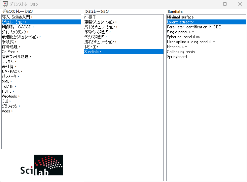Run the N-pendulum demo

click(x=206, y=47)
